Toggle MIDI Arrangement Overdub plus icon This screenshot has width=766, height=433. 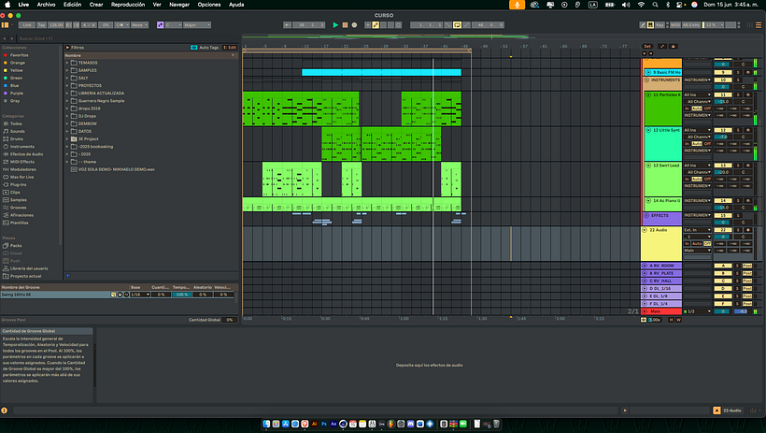pos(367,25)
